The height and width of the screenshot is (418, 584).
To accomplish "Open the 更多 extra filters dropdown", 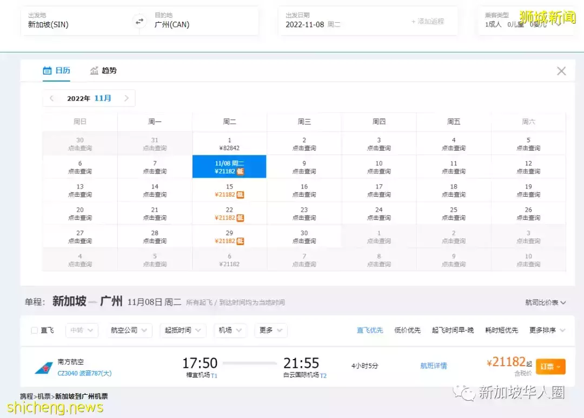I will (270, 331).
